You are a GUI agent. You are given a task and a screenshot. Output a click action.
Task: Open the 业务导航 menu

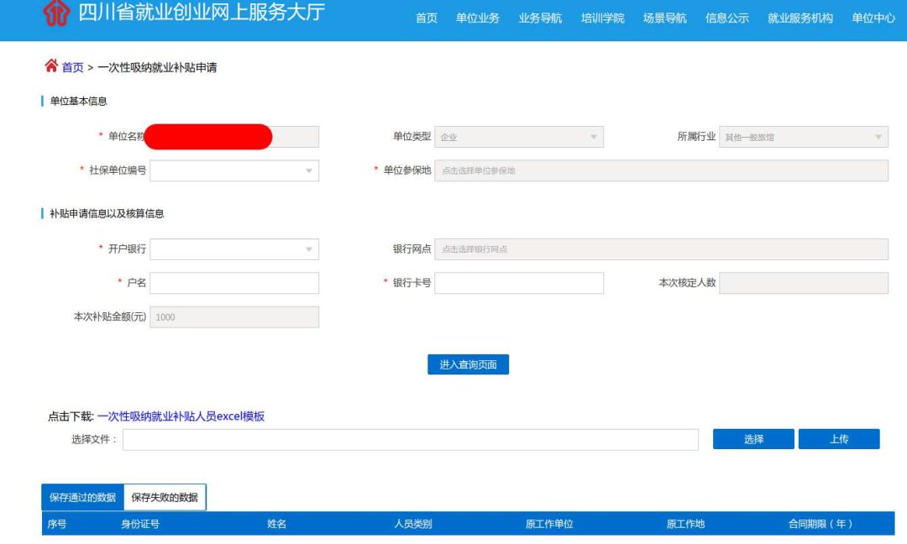point(541,17)
